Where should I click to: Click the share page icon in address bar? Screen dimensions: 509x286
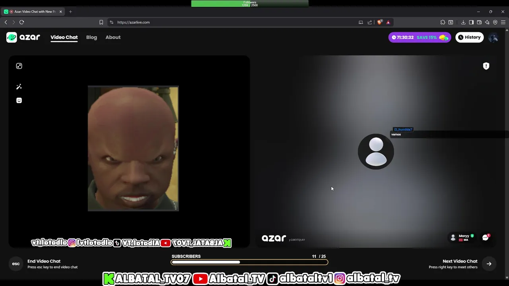point(370,22)
